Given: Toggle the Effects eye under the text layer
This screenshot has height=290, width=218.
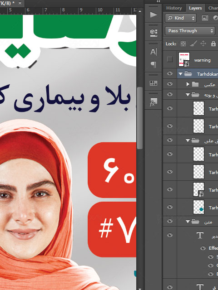Looking at the screenshot, I should (203, 248).
